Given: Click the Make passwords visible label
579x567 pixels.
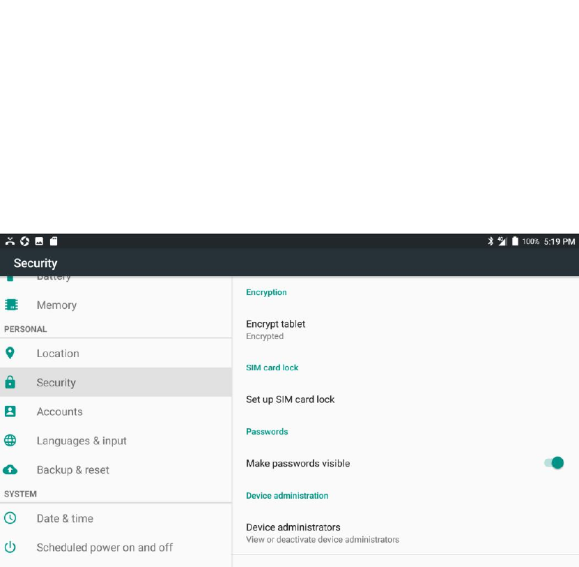Looking at the screenshot, I should click(298, 463).
